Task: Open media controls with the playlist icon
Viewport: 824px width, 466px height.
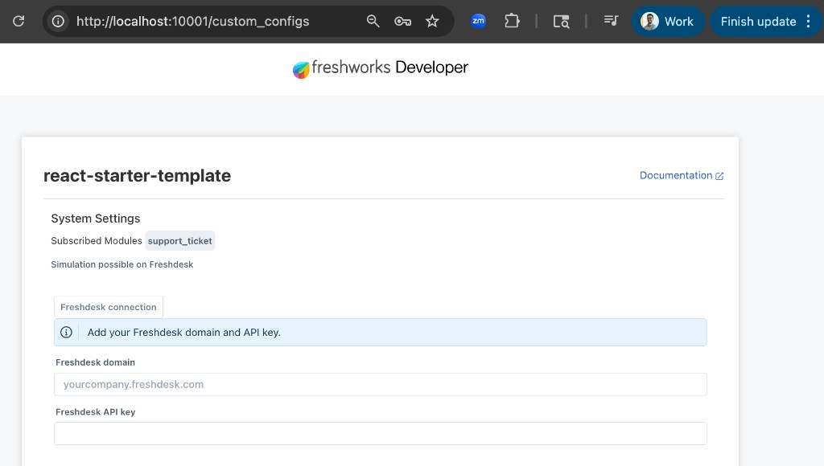Action: coord(611,21)
